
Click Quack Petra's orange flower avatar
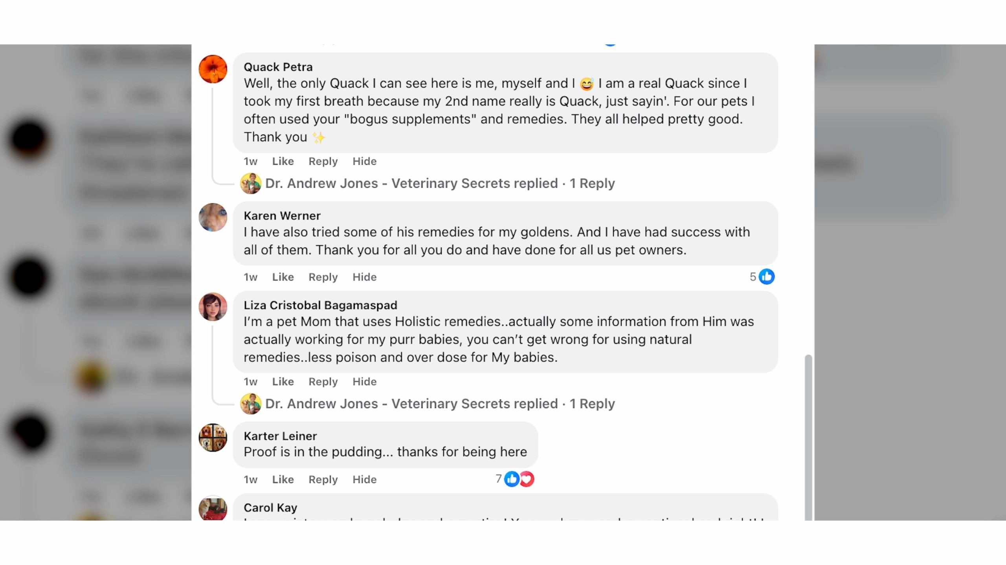(x=213, y=69)
